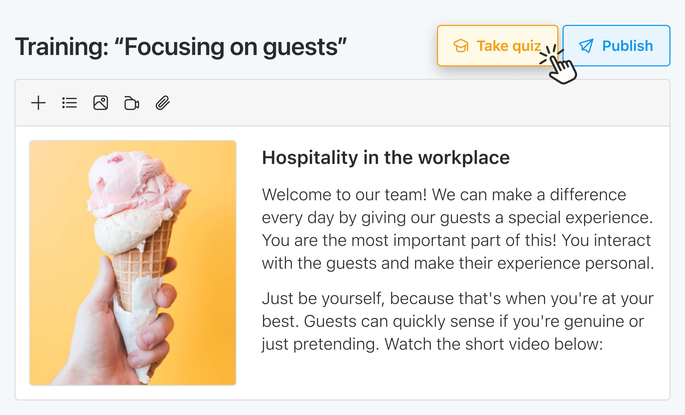Attach a file using the paperclip

point(163,102)
